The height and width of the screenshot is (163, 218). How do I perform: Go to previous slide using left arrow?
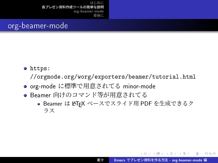(x=141, y=154)
